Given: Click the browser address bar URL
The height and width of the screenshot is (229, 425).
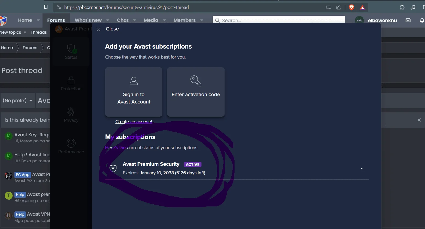Looking at the screenshot, I should 126,7.
